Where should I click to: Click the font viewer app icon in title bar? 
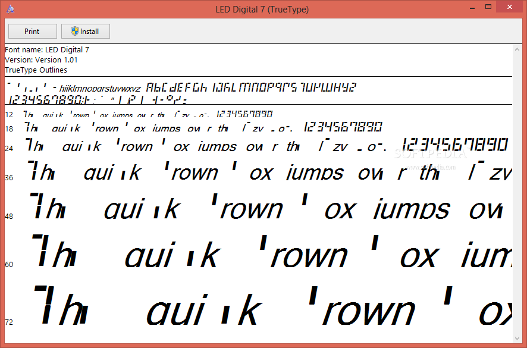(x=11, y=9)
